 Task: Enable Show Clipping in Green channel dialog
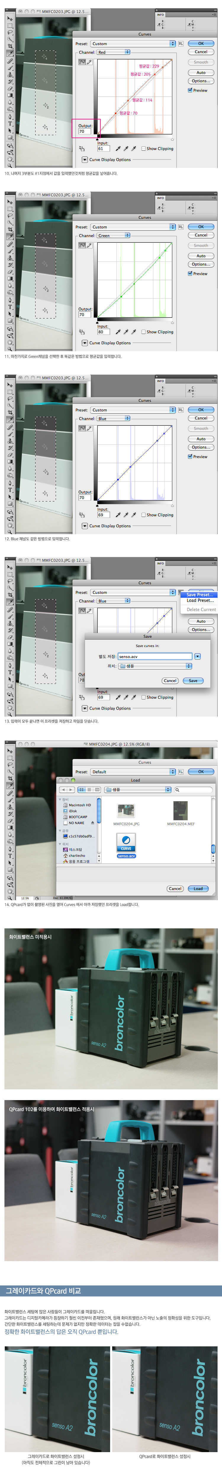coord(143,332)
